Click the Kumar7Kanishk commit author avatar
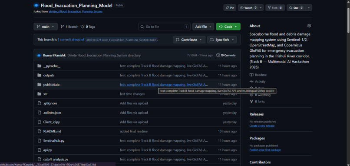 (39, 55)
